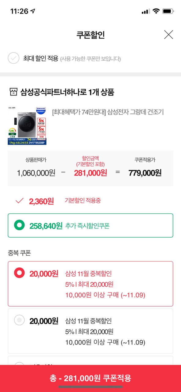Select the partially visible third coupon radio

20,364
